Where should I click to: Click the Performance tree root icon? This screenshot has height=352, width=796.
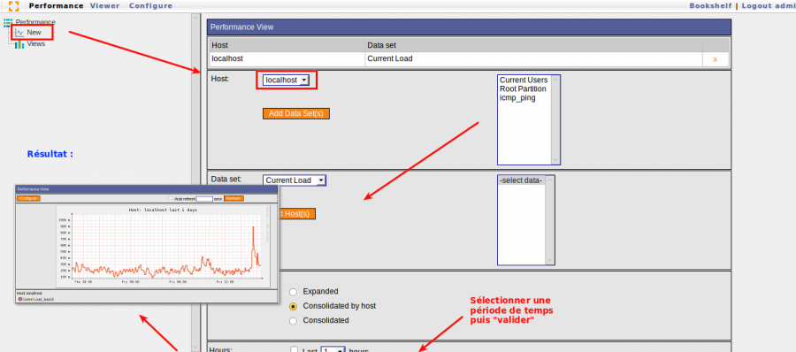point(8,22)
